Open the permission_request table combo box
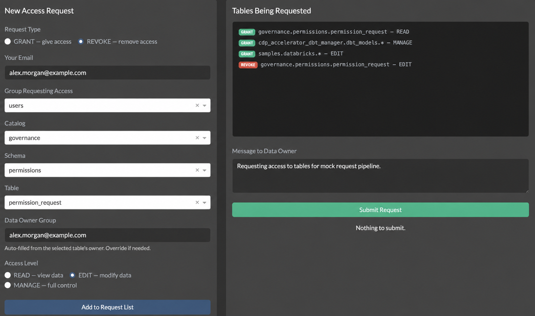Viewport: 535px width, 316px height. tap(107, 202)
